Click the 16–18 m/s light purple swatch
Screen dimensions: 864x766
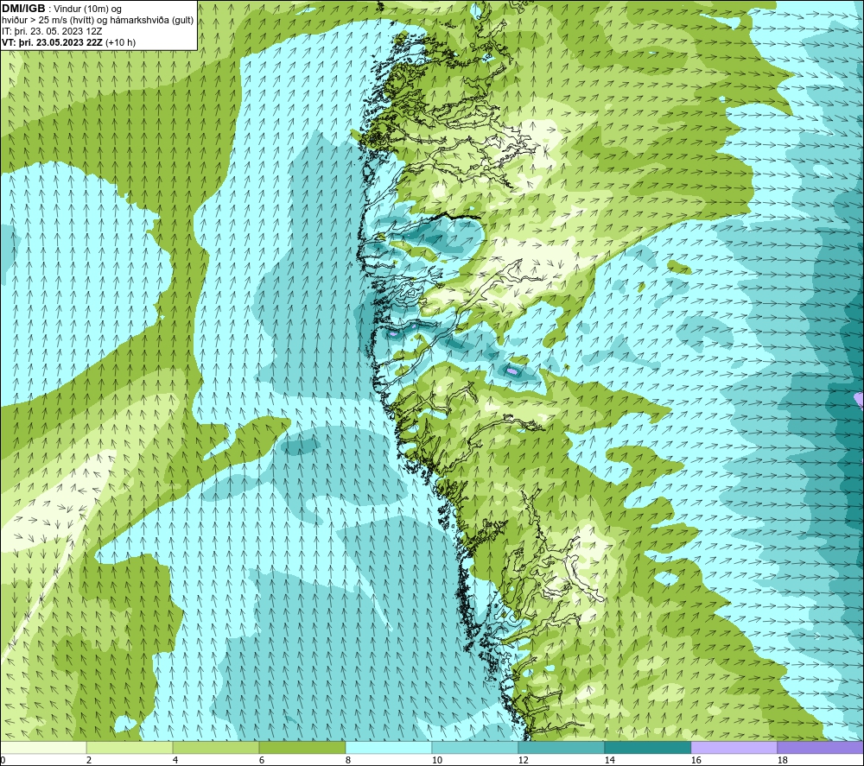(x=734, y=747)
